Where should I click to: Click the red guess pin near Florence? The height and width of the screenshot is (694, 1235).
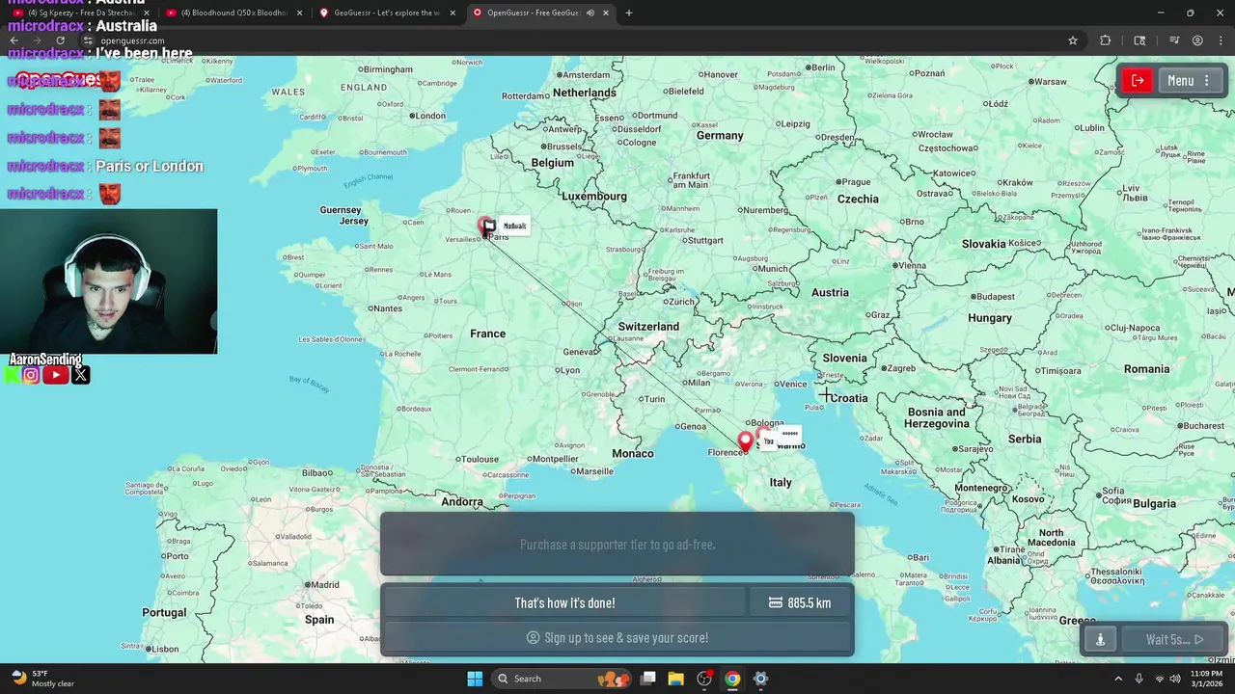(745, 441)
